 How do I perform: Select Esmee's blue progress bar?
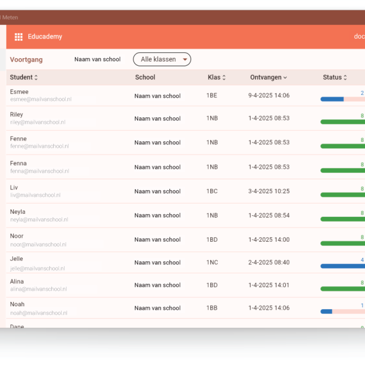coord(332,99)
